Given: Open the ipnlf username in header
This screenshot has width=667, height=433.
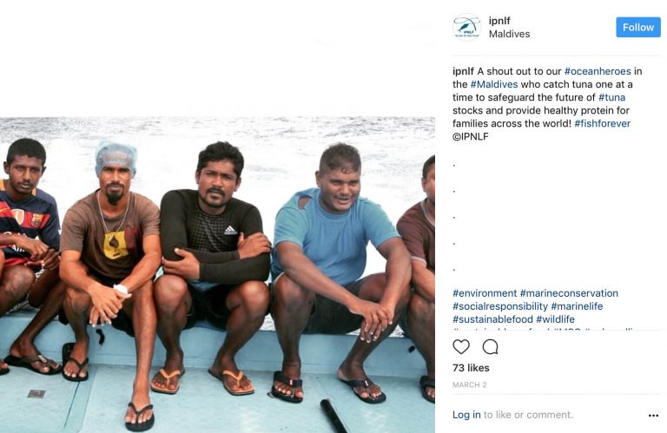Looking at the screenshot, I should coord(499,21).
